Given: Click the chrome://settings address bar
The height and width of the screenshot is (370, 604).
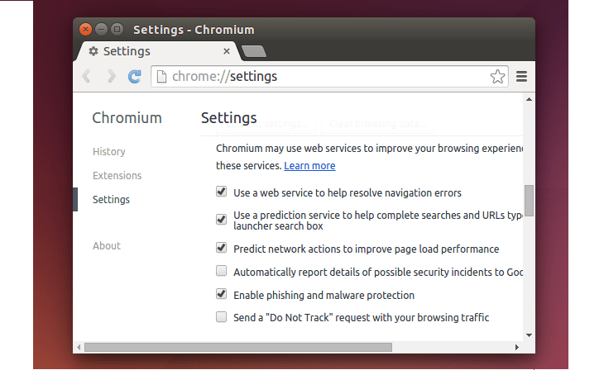Looking at the screenshot, I should pyautogui.click(x=329, y=76).
